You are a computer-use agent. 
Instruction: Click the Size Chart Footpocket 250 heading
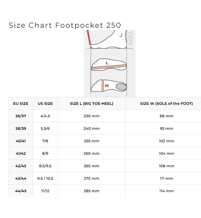point(65,25)
